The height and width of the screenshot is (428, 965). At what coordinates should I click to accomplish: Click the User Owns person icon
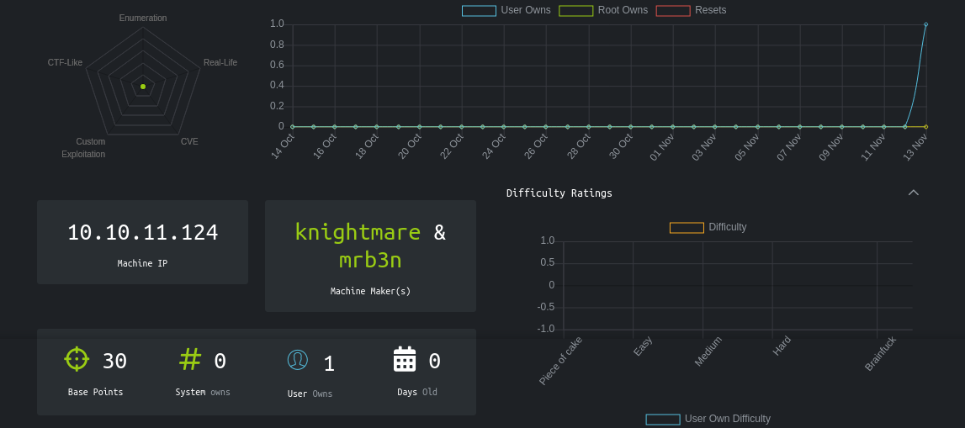click(298, 360)
